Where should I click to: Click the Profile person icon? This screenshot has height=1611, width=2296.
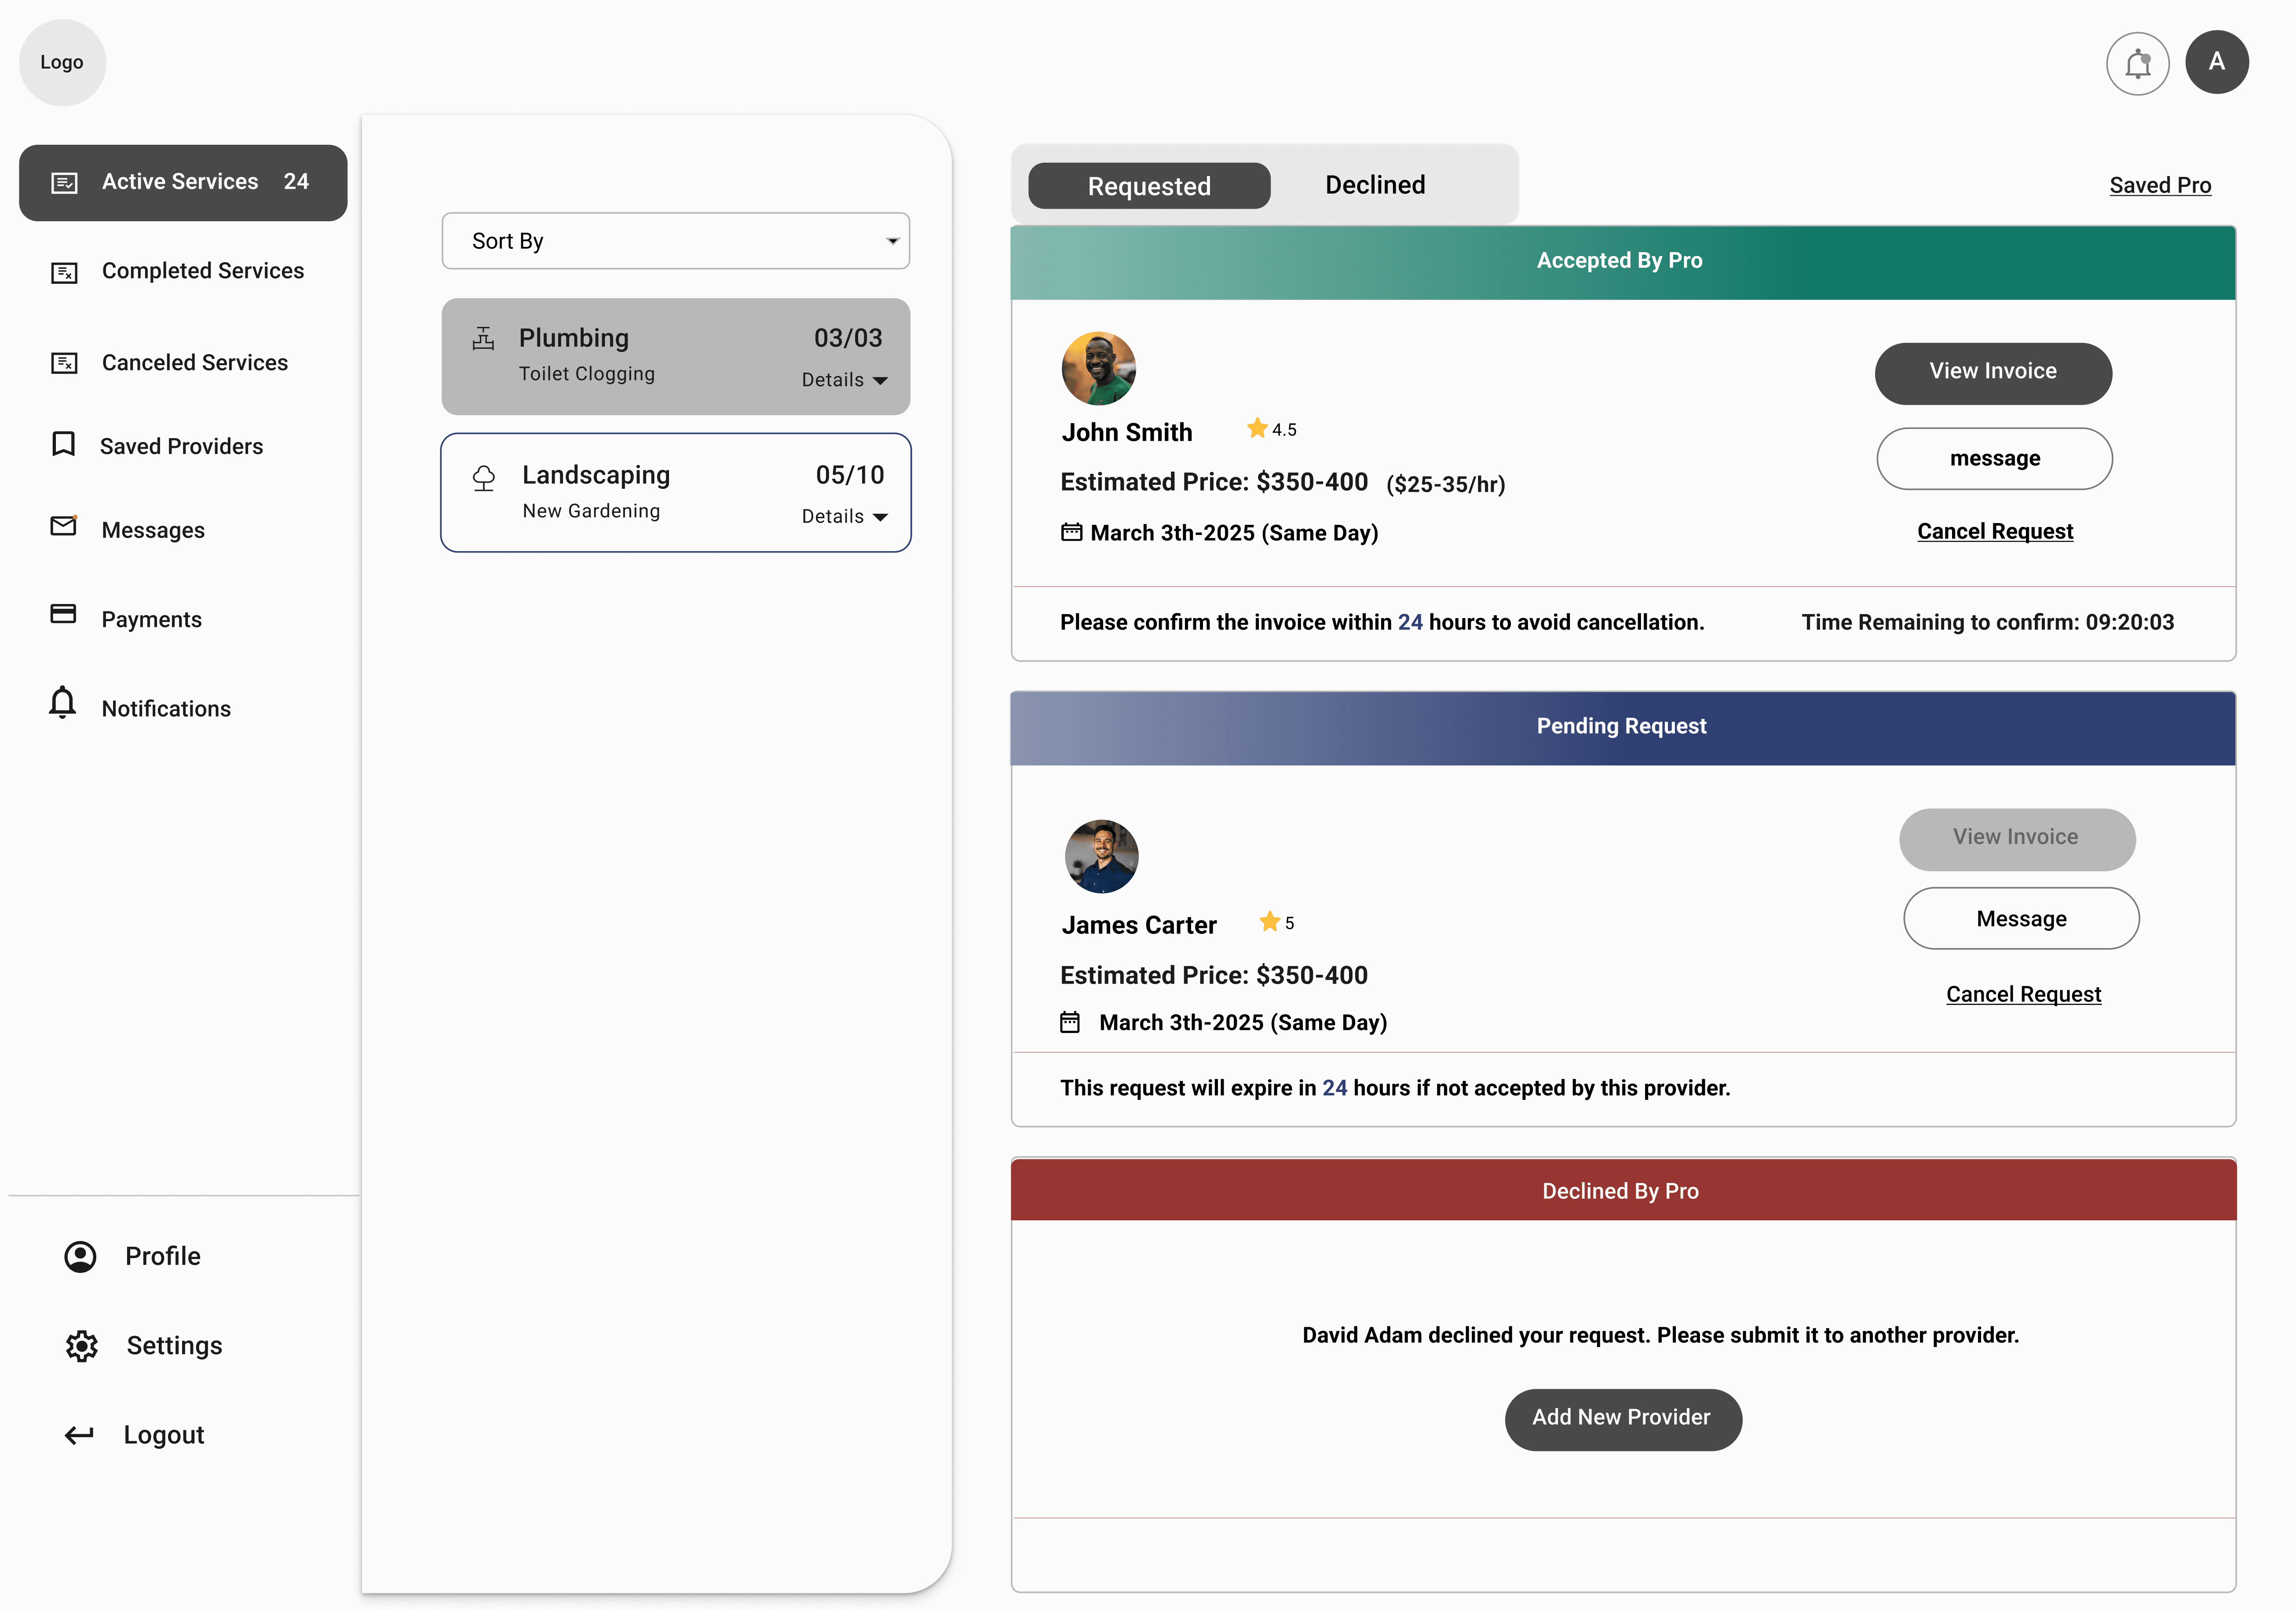(80, 1256)
